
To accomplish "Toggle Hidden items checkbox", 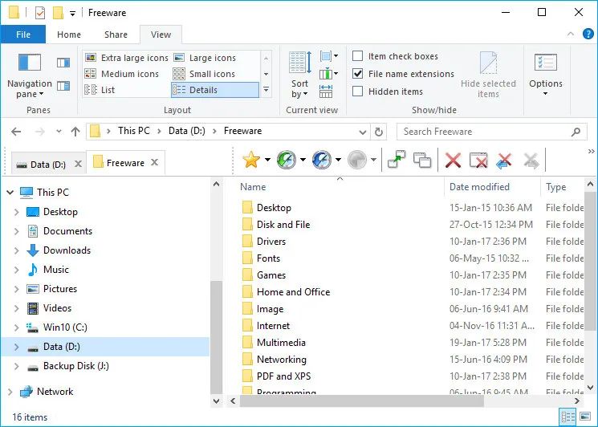I will tap(358, 91).
